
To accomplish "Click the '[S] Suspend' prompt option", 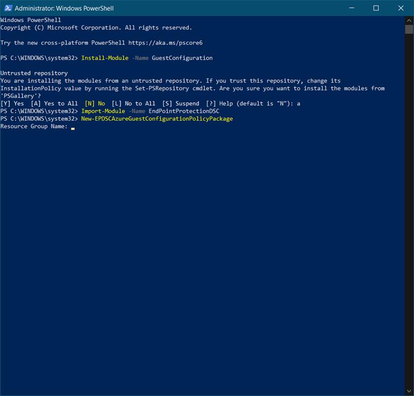I will click(180, 104).
